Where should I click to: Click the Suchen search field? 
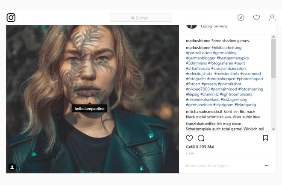(x=141, y=18)
